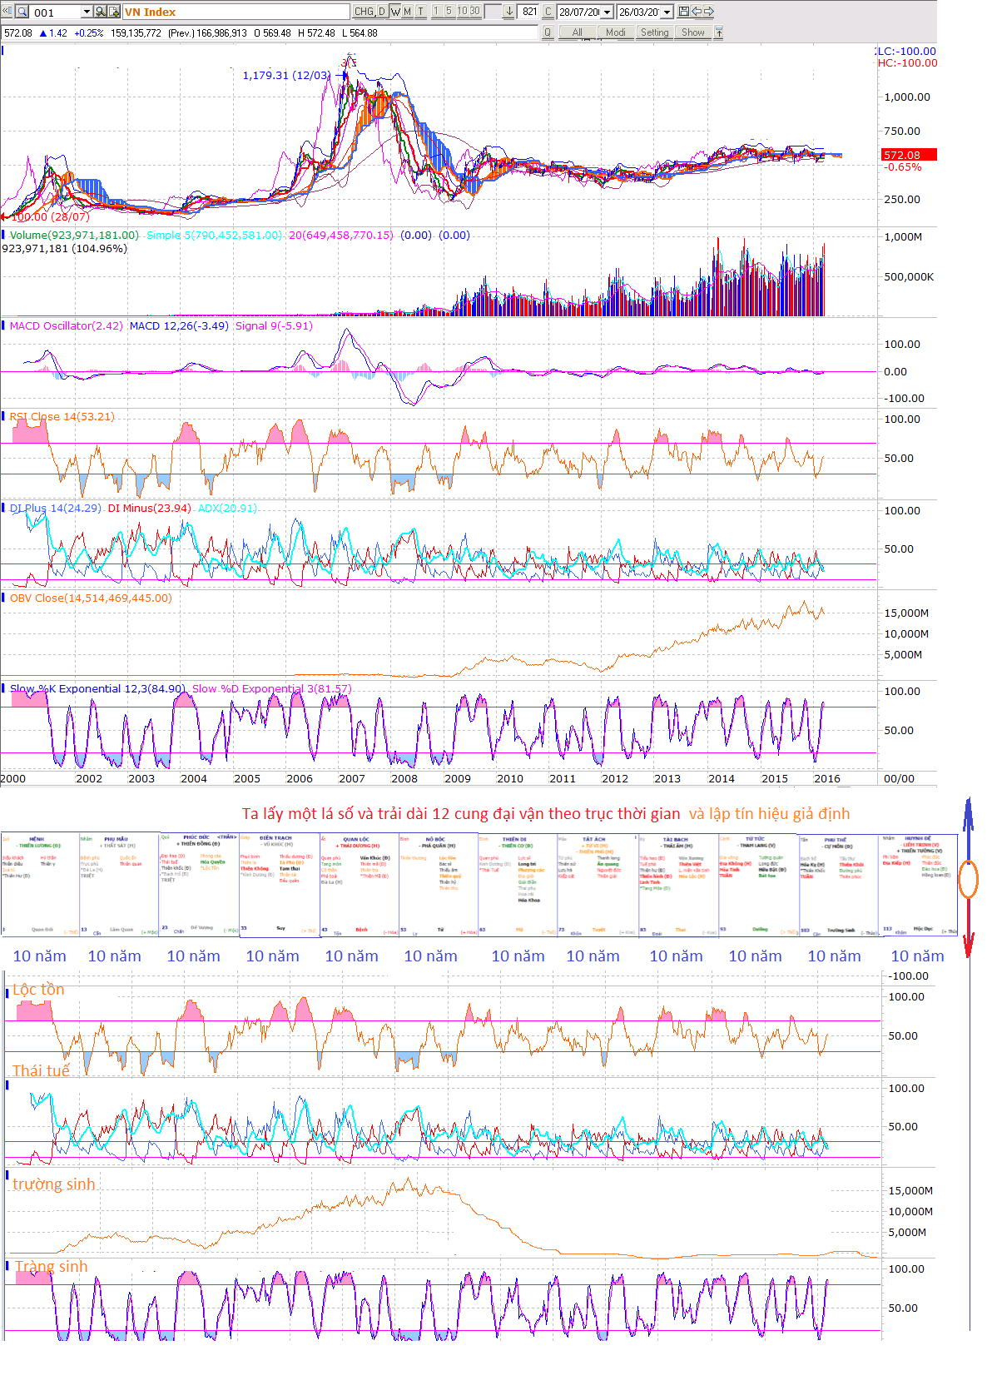This screenshot has height=1400, width=992.
Task: Click the Signal 9 MACD label
Action: (x=274, y=326)
